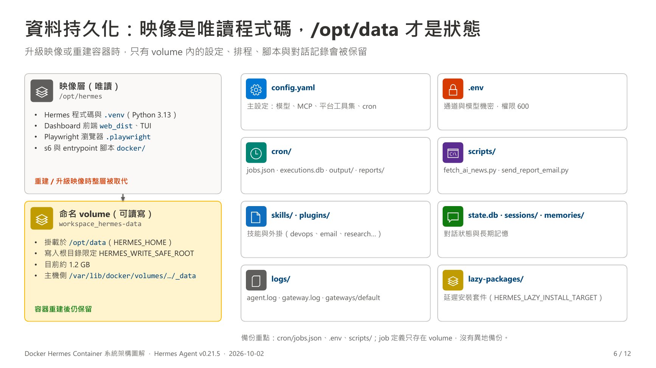
Task: Click the jobs.json · executions.db description line
Action: click(316, 170)
